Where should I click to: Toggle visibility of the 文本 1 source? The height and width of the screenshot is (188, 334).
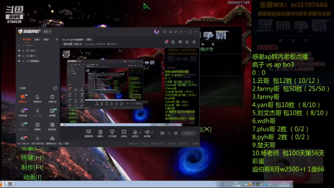pos(19,51)
